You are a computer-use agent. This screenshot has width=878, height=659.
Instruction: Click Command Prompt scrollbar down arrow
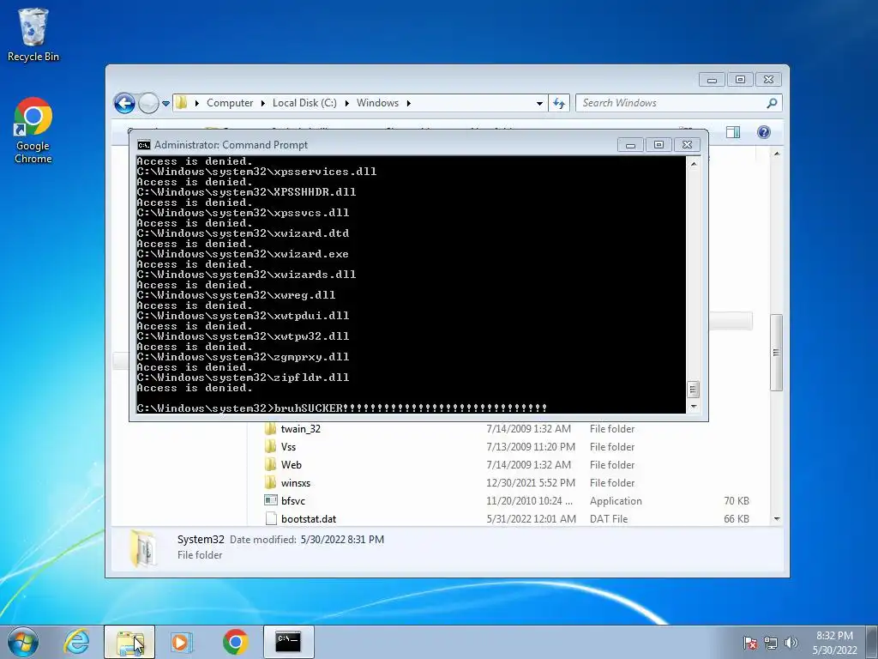click(x=693, y=407)
